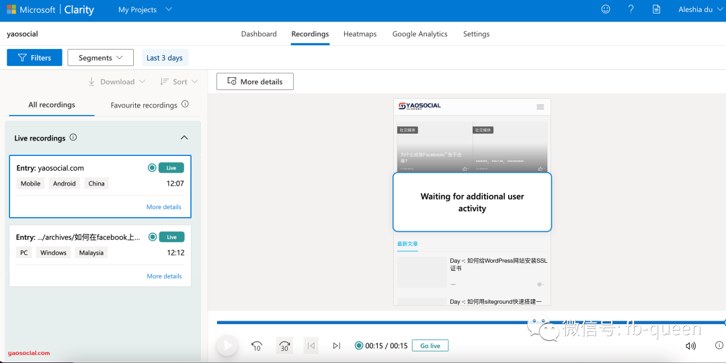Click Live badge on yaosocial.com recording
This screenshot has width=726, height=363.
[171, 167]
